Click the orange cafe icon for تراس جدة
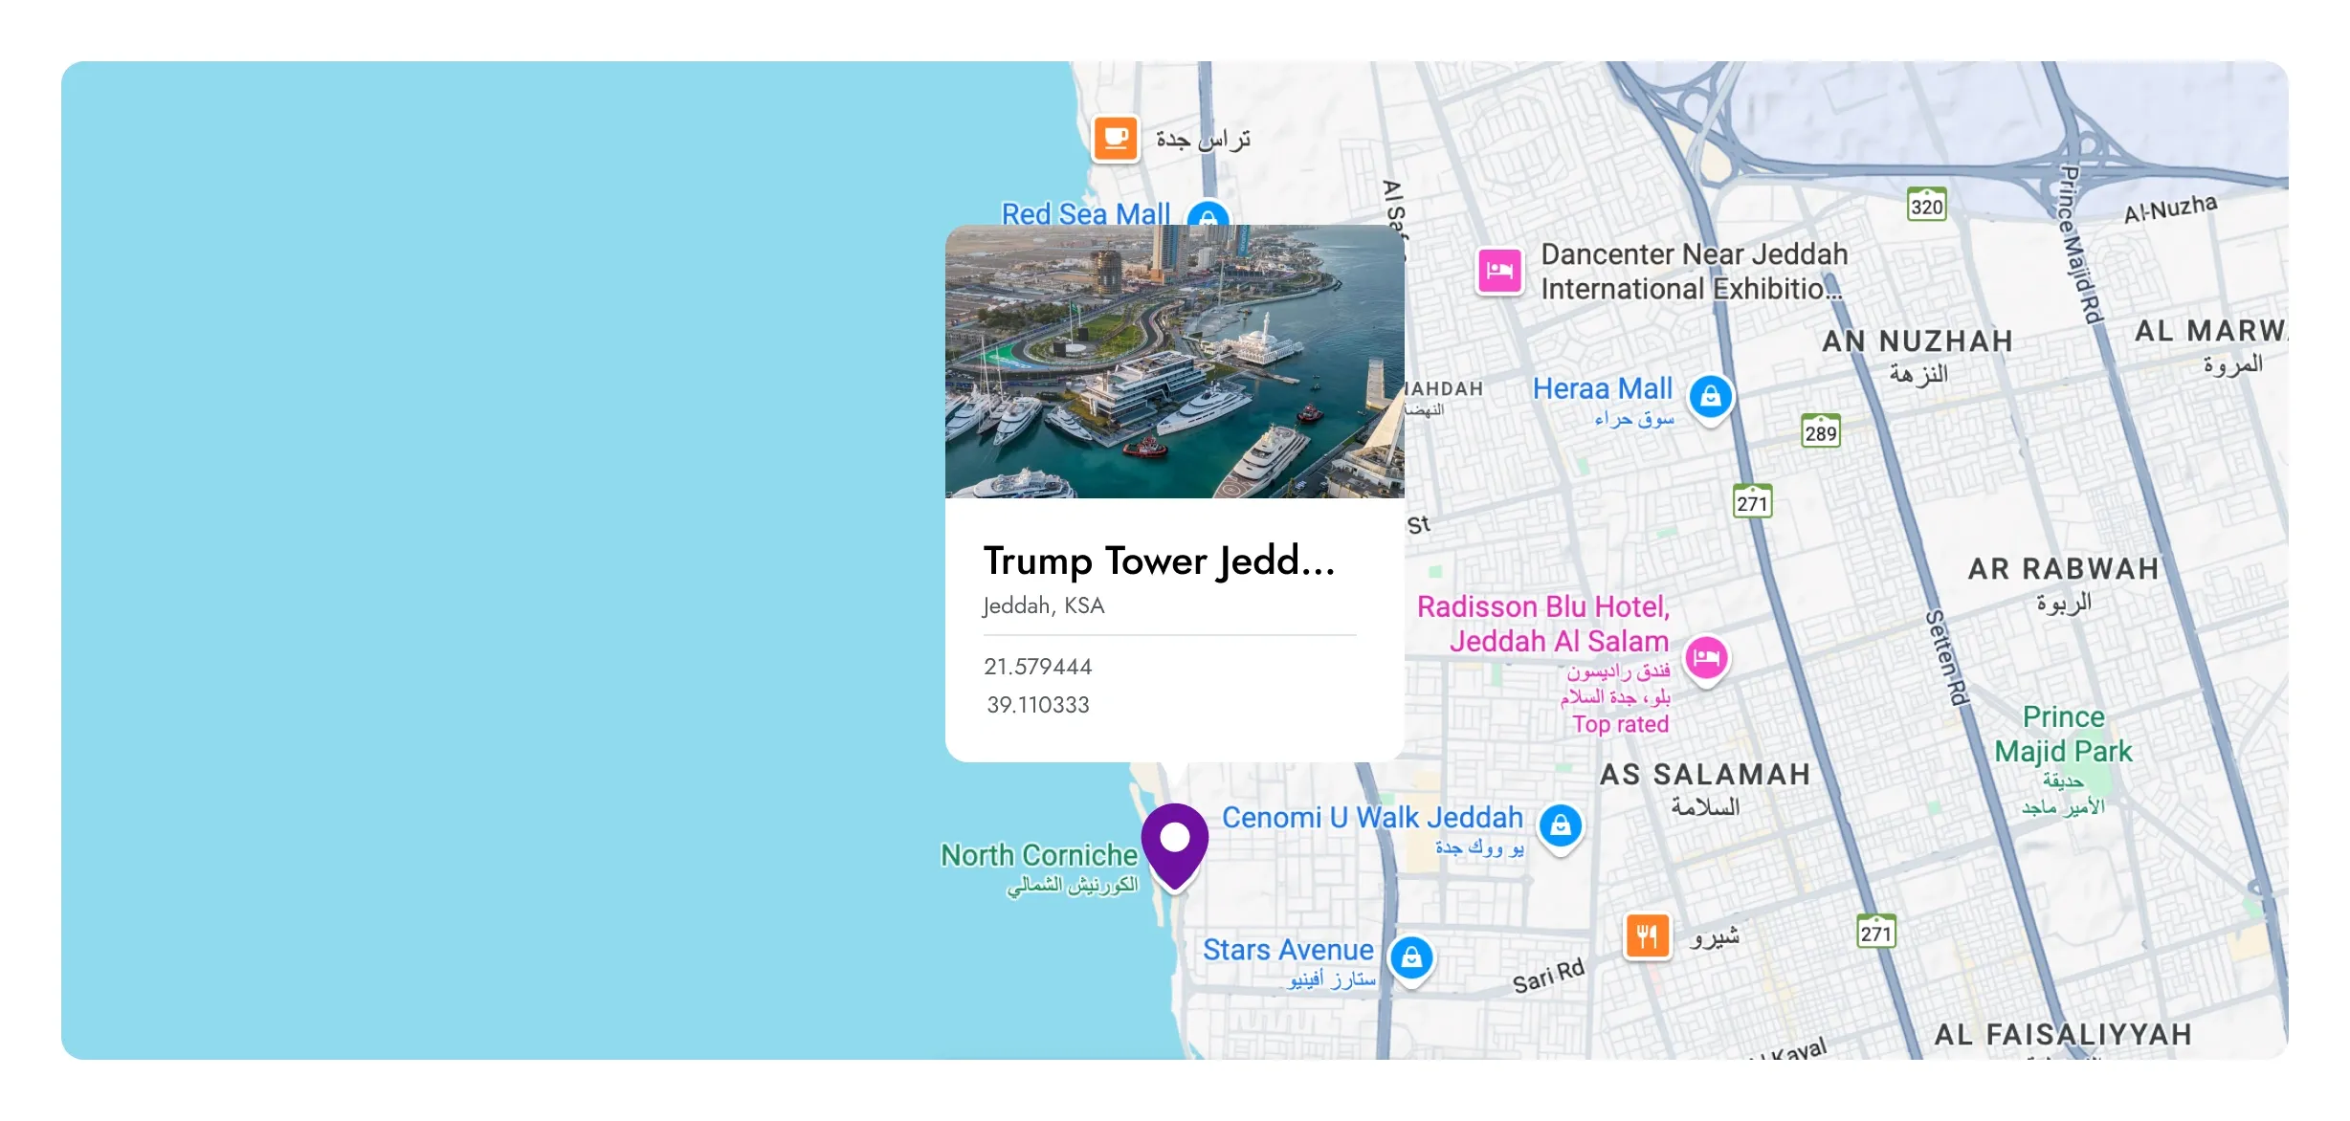This screenshot has width=2350, height=1121. point(1116,139)
